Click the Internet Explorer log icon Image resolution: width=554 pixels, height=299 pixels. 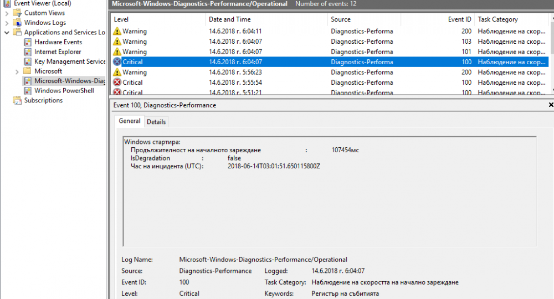coord(28,52)
